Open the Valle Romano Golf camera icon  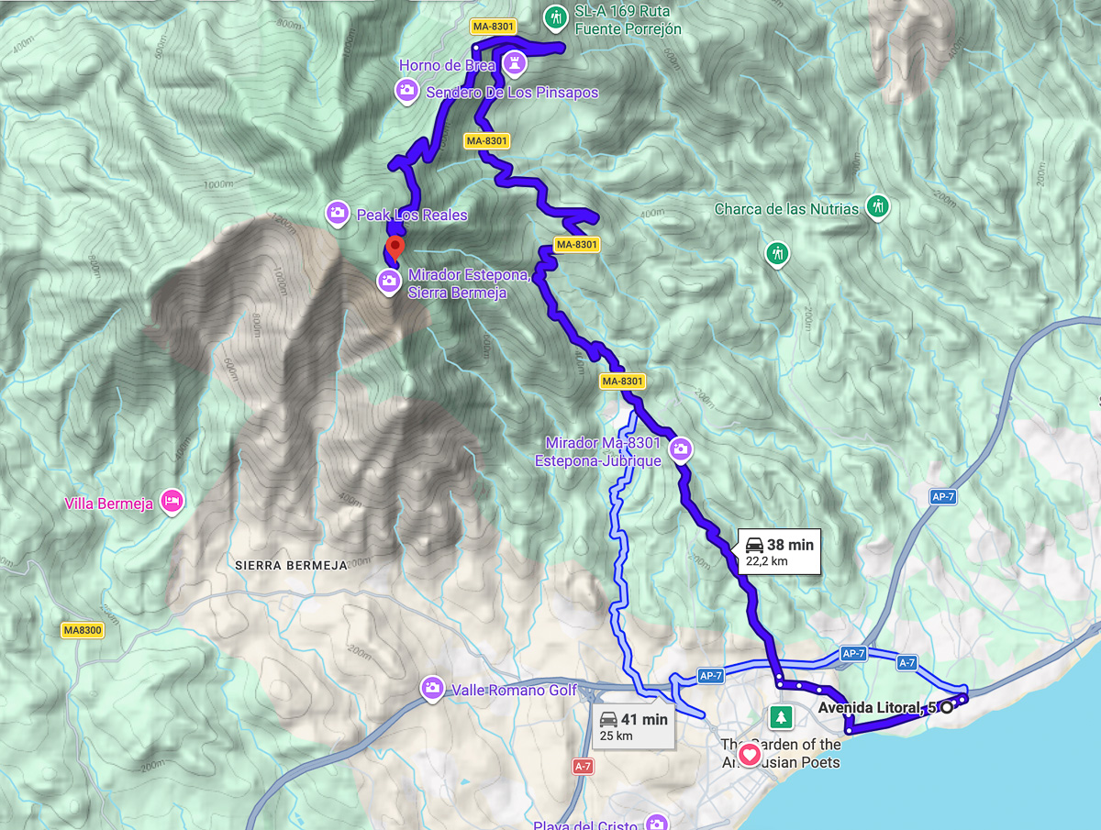[431, 689]
